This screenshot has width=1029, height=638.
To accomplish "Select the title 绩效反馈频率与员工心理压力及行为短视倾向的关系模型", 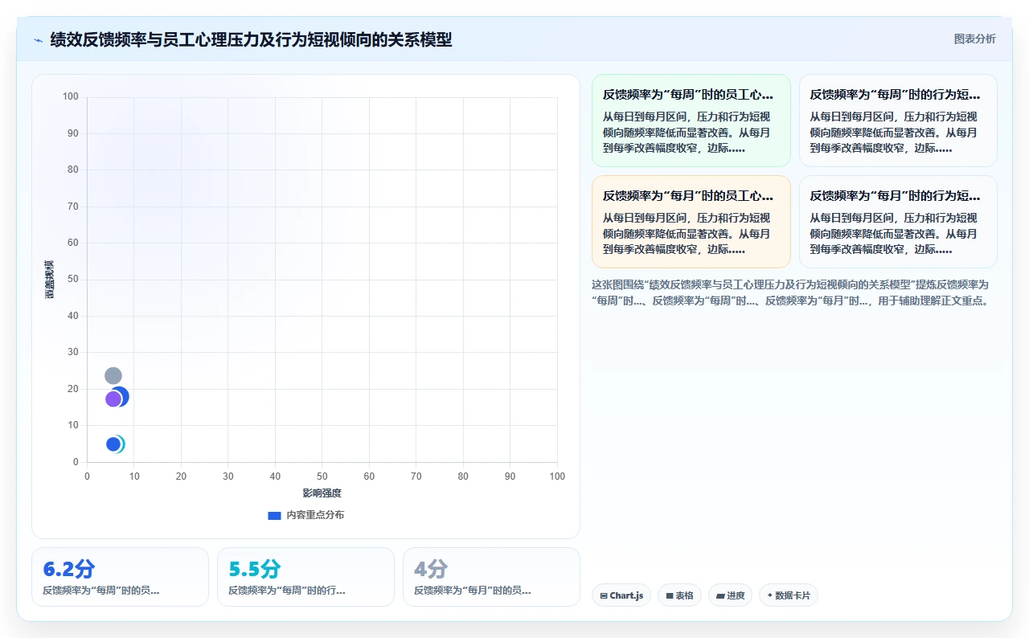I will pos(251,39).
